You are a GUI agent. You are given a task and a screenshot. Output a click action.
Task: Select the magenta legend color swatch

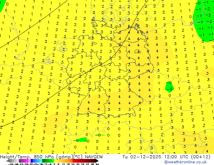click(27, 161)
